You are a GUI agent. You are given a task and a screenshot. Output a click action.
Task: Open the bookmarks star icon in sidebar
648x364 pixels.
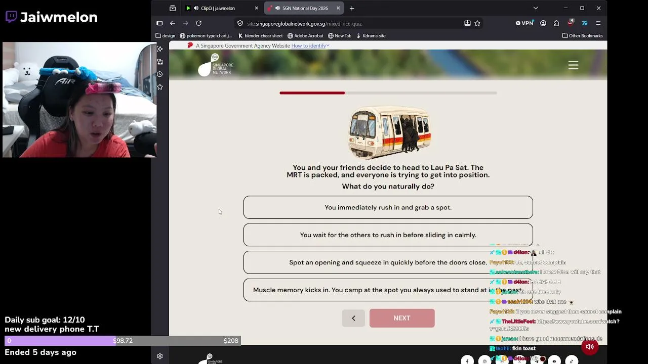click(160, 87)
